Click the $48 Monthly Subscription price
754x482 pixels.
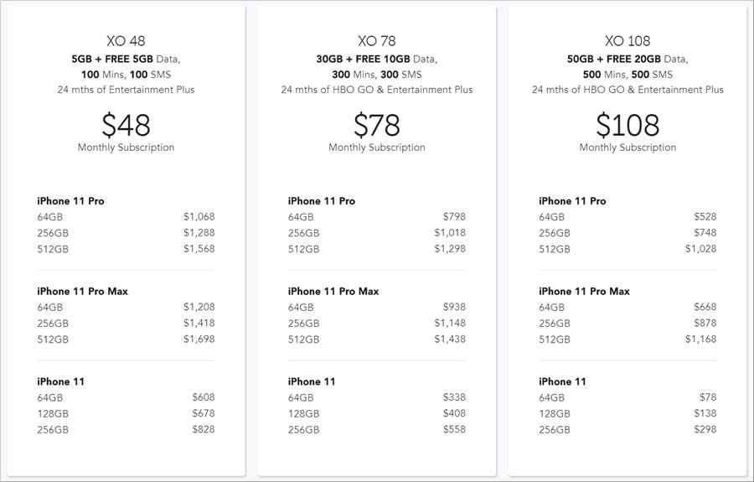coord(126,125)
